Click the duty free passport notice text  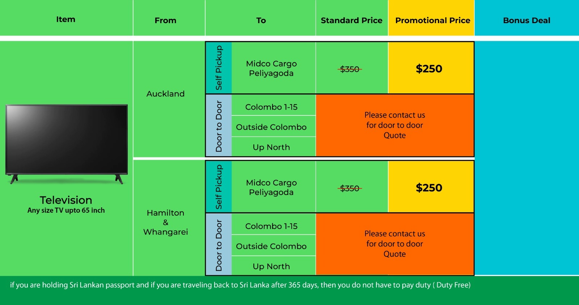pyautogui.click(x=240, y=285)
